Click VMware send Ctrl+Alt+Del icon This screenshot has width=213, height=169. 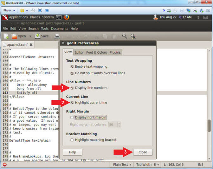33,10
